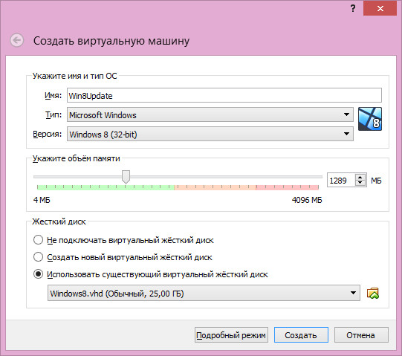Choose 'Создать новый виртуальный жёсткий диск' radio
Viewport: 402px width, 356px height.
(38, 257)
